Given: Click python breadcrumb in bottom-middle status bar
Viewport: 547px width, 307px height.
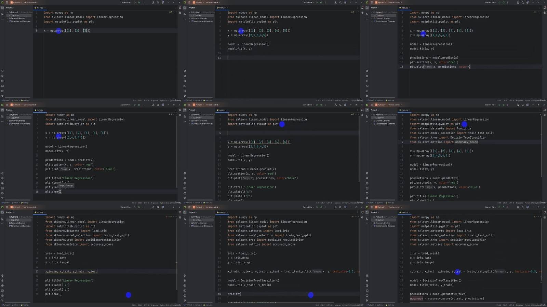Looking at the screenshot, I should coord(197,305).
